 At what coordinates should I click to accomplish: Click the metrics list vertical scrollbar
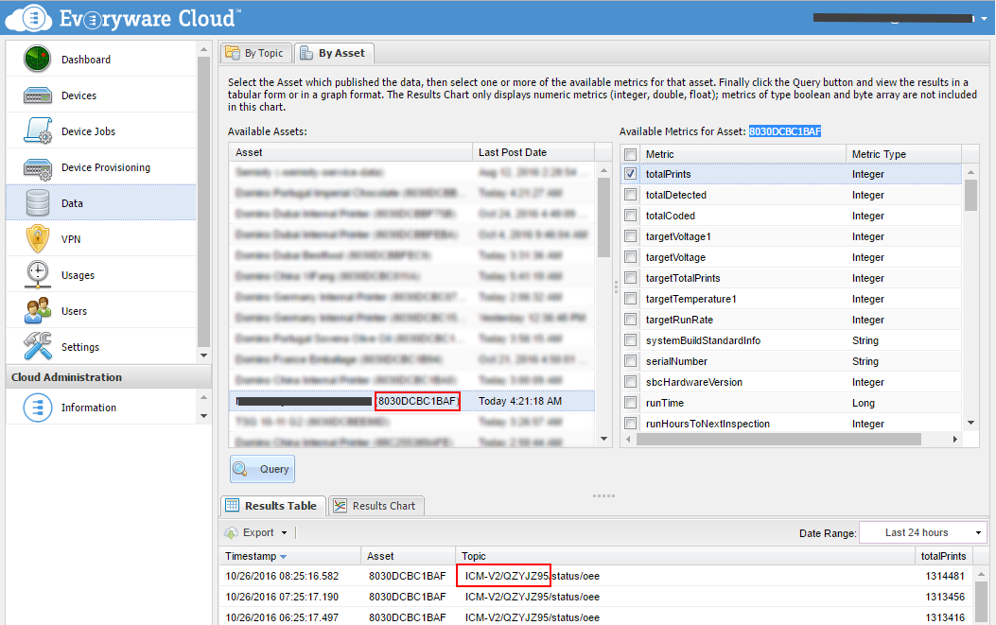[x=970, y=195]
